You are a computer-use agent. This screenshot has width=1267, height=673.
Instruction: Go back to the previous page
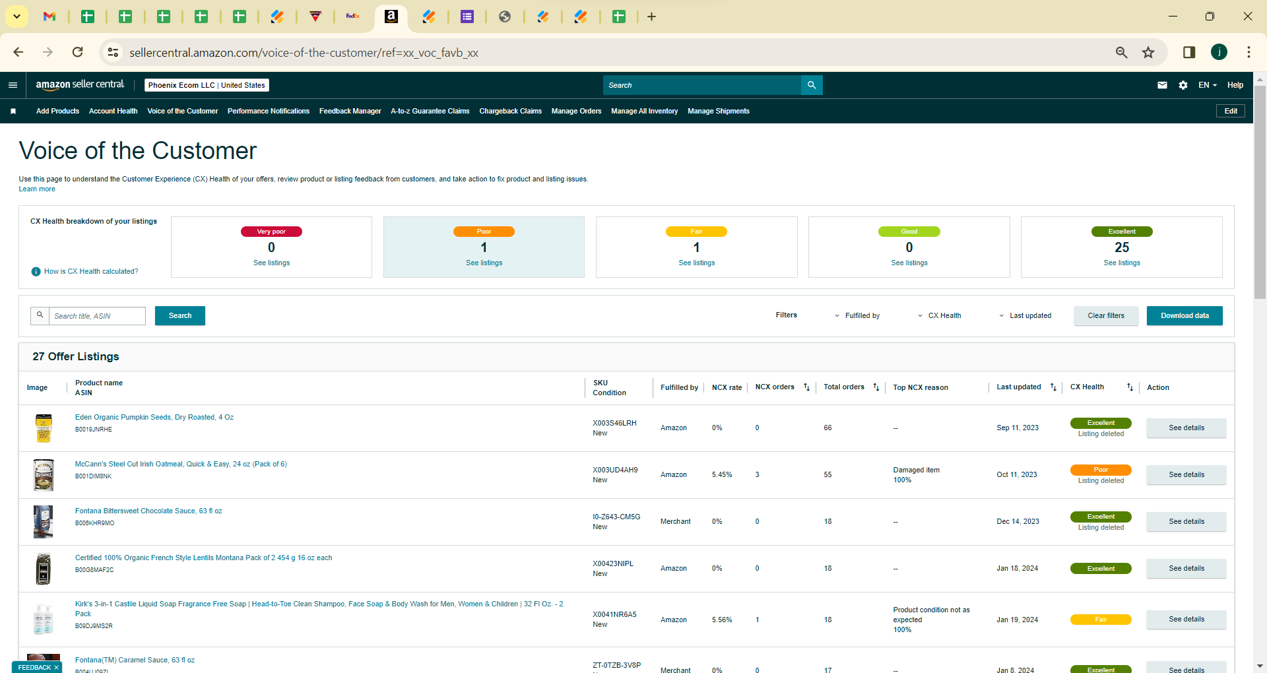(18, 52)
